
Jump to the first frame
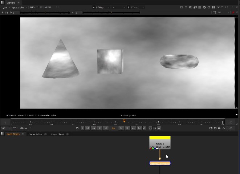pyautogui.click(x=88, y=128)
